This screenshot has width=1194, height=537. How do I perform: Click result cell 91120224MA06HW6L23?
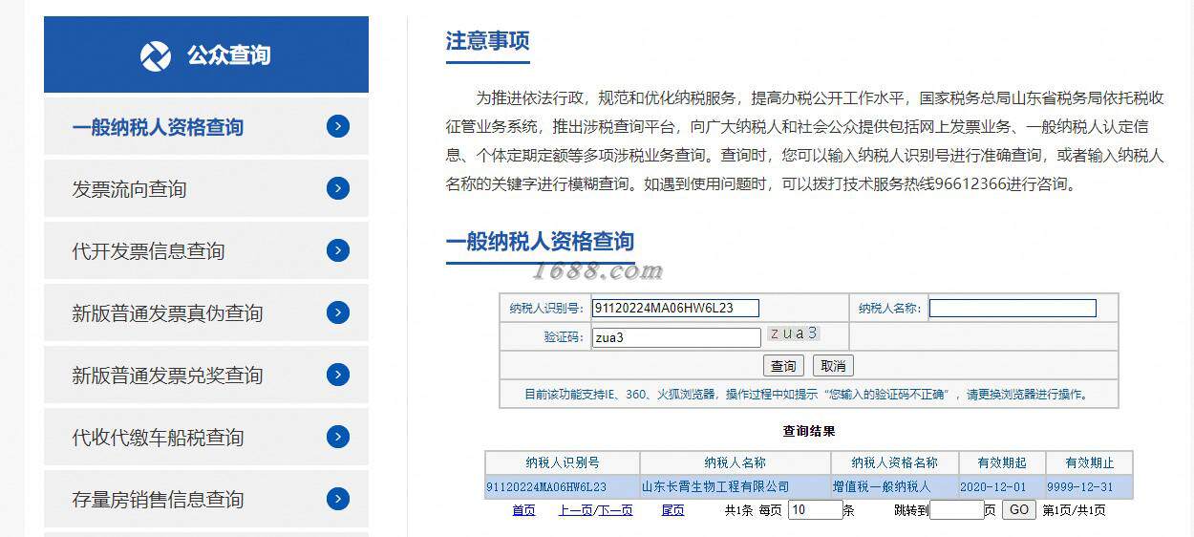coord(562,487)
